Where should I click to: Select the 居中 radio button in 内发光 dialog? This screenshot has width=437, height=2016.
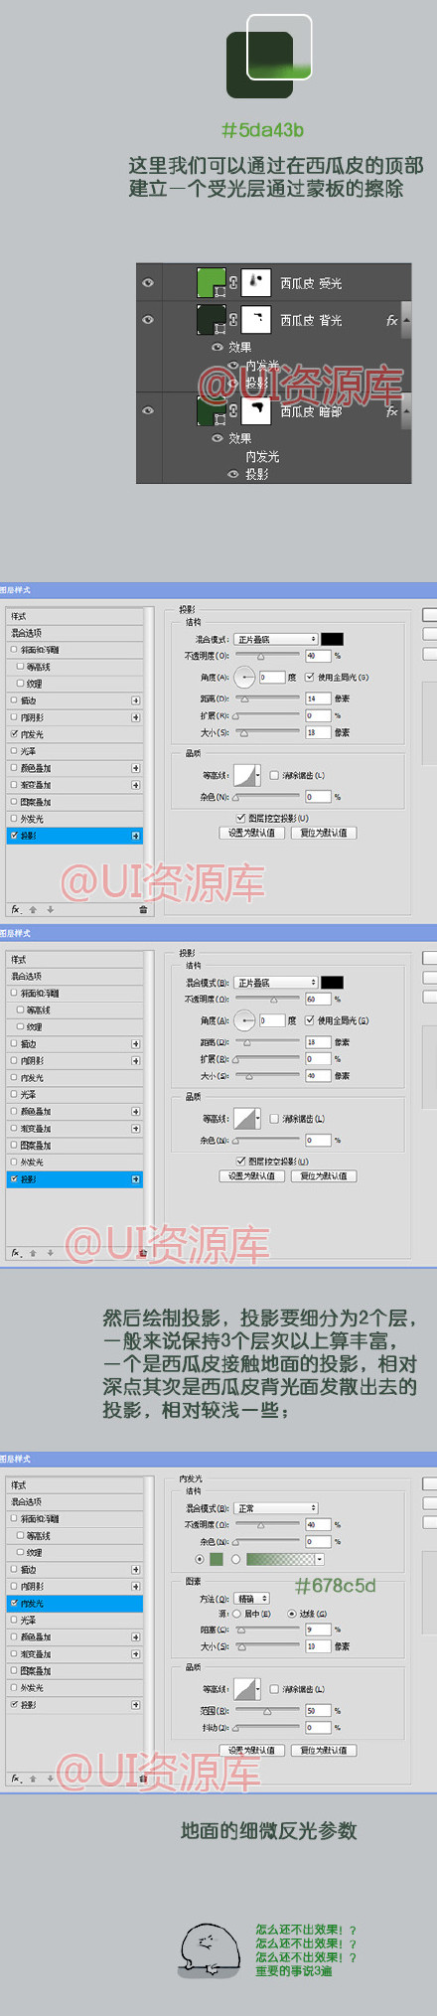tap(236, 1615)
